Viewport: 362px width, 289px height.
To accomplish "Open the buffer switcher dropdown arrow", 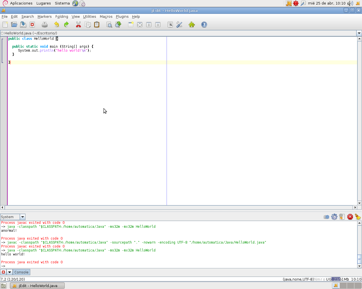I will (x=359, y=33).
